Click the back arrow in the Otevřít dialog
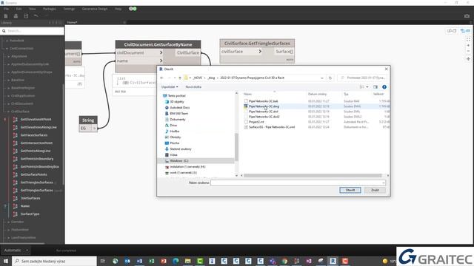This screenshot has height=266, width=474. pos(161,78)
